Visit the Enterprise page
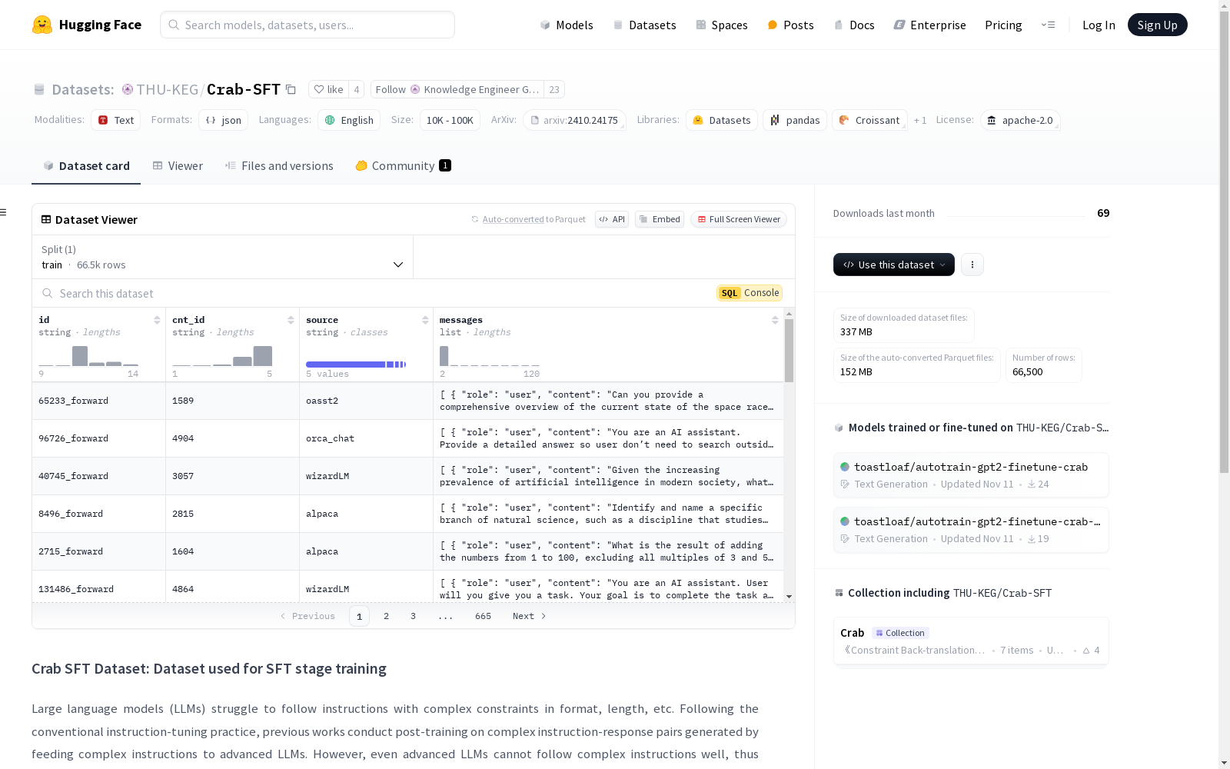 click(929, 25)
